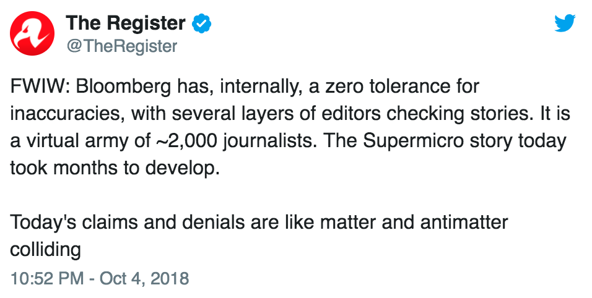The width and height of the screenshot is (592, 298).
Task: Click the Oct 4, 2018 date
Action: tap(144, 278)
